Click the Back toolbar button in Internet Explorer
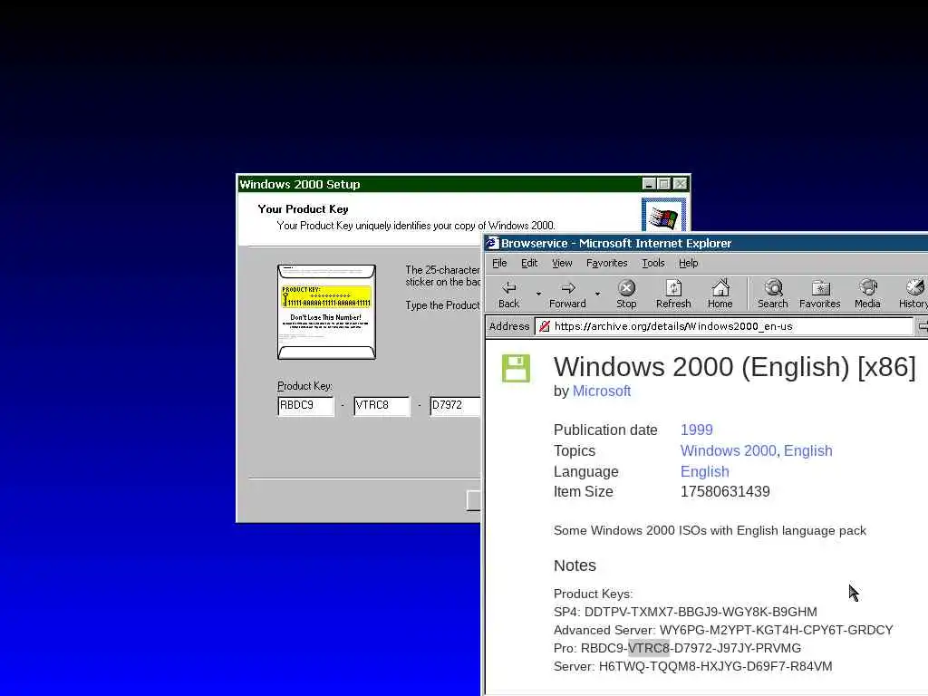 tap(508, 295)
